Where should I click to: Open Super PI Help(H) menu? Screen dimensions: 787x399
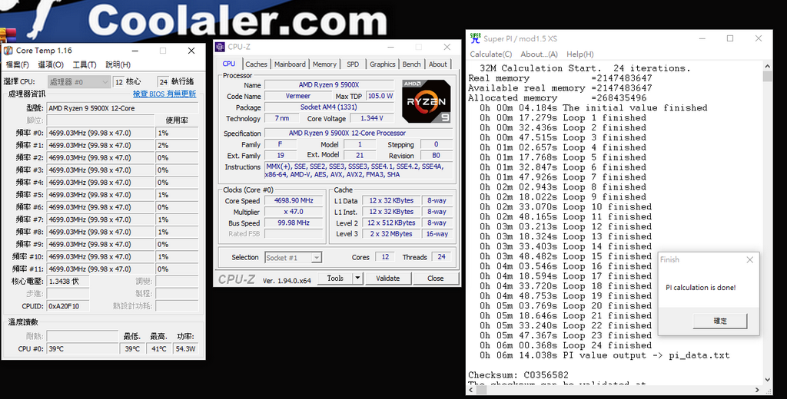pyautogui.click(x=579, y=54)
